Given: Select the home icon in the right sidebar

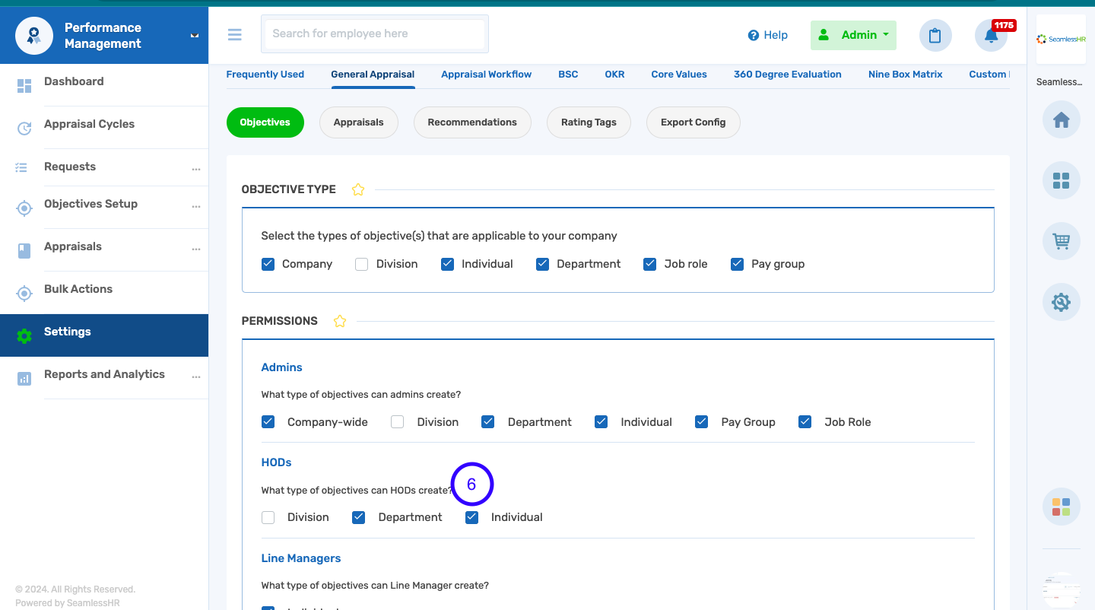Looking at the screenshot, I should pyautogui.click(x=1061, y=119).
